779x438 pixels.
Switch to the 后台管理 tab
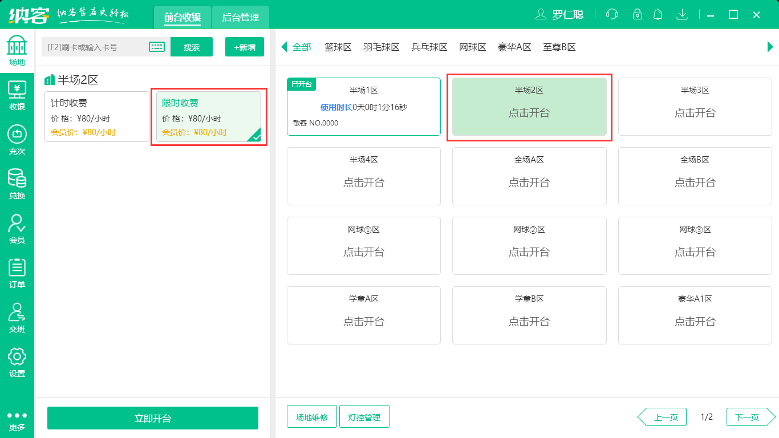coord(240,17)
